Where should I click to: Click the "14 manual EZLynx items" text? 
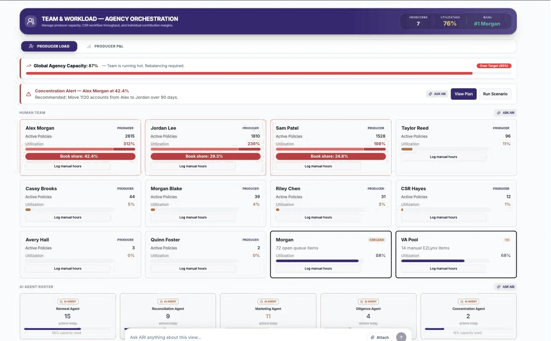[x=425, y=248]
